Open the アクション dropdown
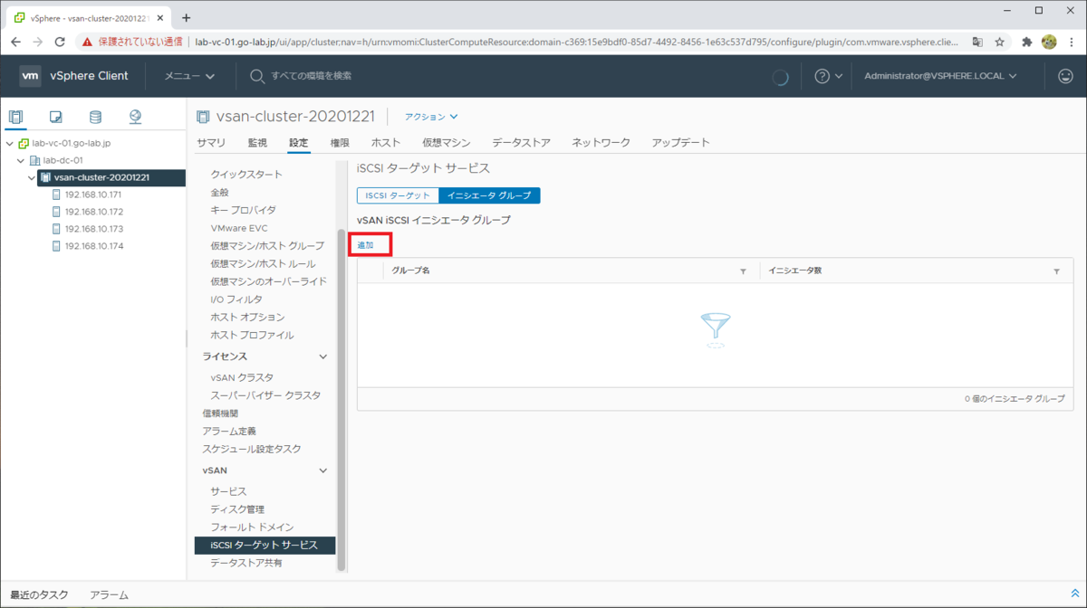This screenshot has height=608, width=1087. tap(431, 117)
